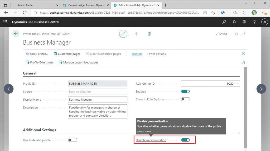Screen dimensions: 270x151
Task: Click the Source field showing Base Application
Action: pos(98,91)
